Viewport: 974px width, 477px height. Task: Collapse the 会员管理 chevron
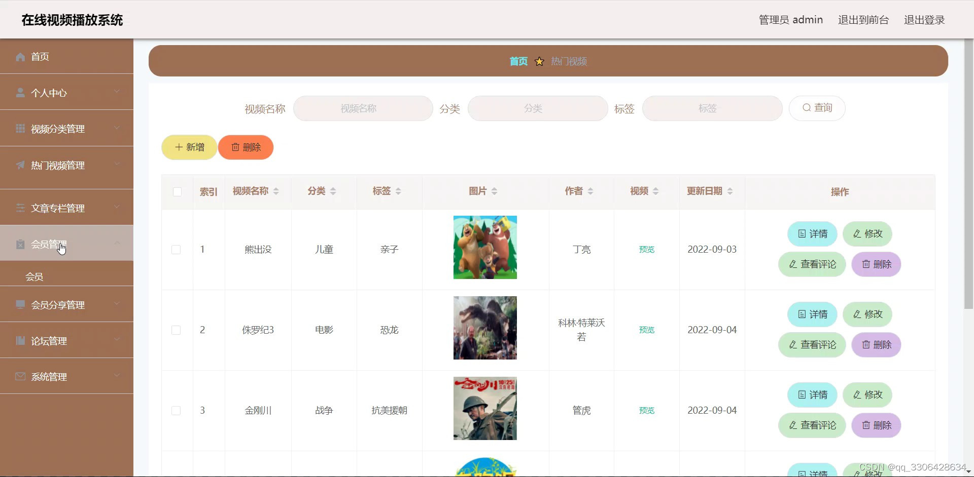coord(117,243)
